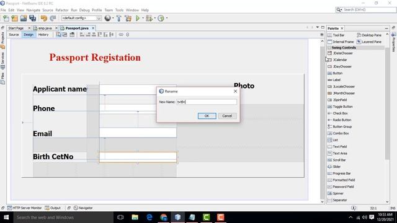Click the New Name field in Rename dialog
This screenshot has width=397, height=223.
click(207, 102)
